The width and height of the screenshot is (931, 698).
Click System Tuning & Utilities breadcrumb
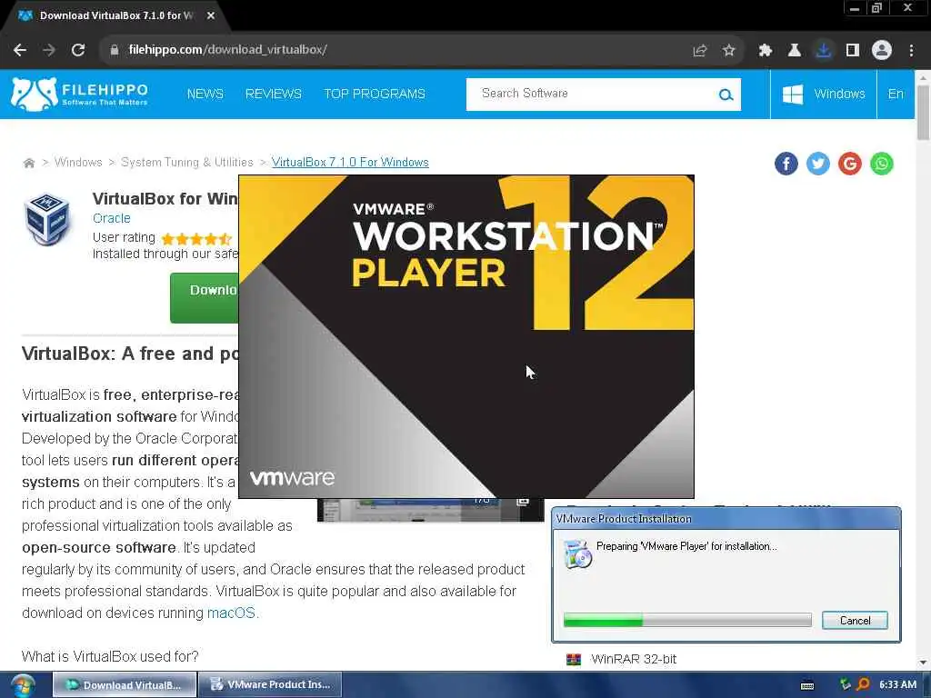187,162
